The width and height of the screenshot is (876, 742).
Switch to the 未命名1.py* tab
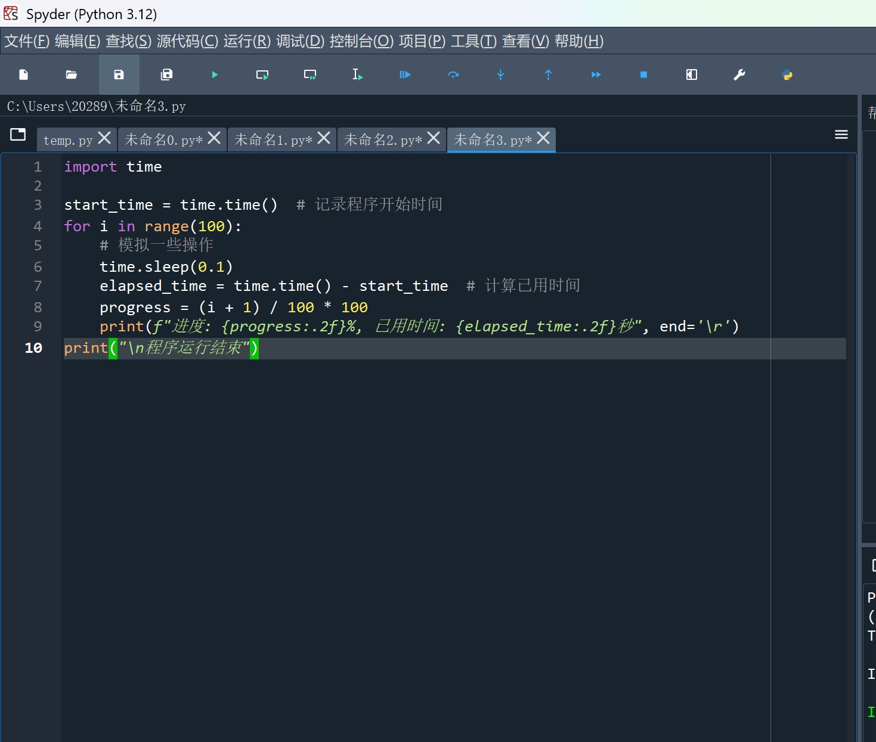coord(273,140)
